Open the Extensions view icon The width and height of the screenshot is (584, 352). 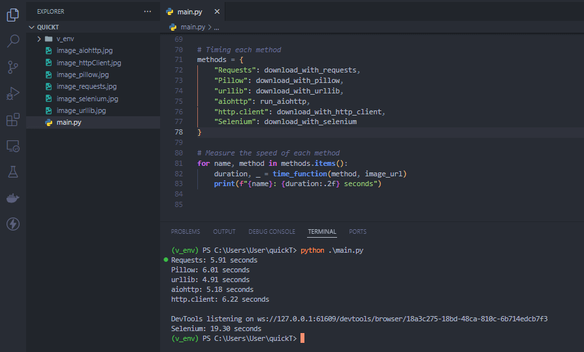tap(13, 120)
